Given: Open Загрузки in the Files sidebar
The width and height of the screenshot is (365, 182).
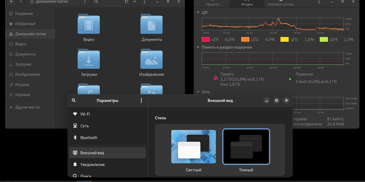Looking at the screenshot, I should click(x=30, y=64).
